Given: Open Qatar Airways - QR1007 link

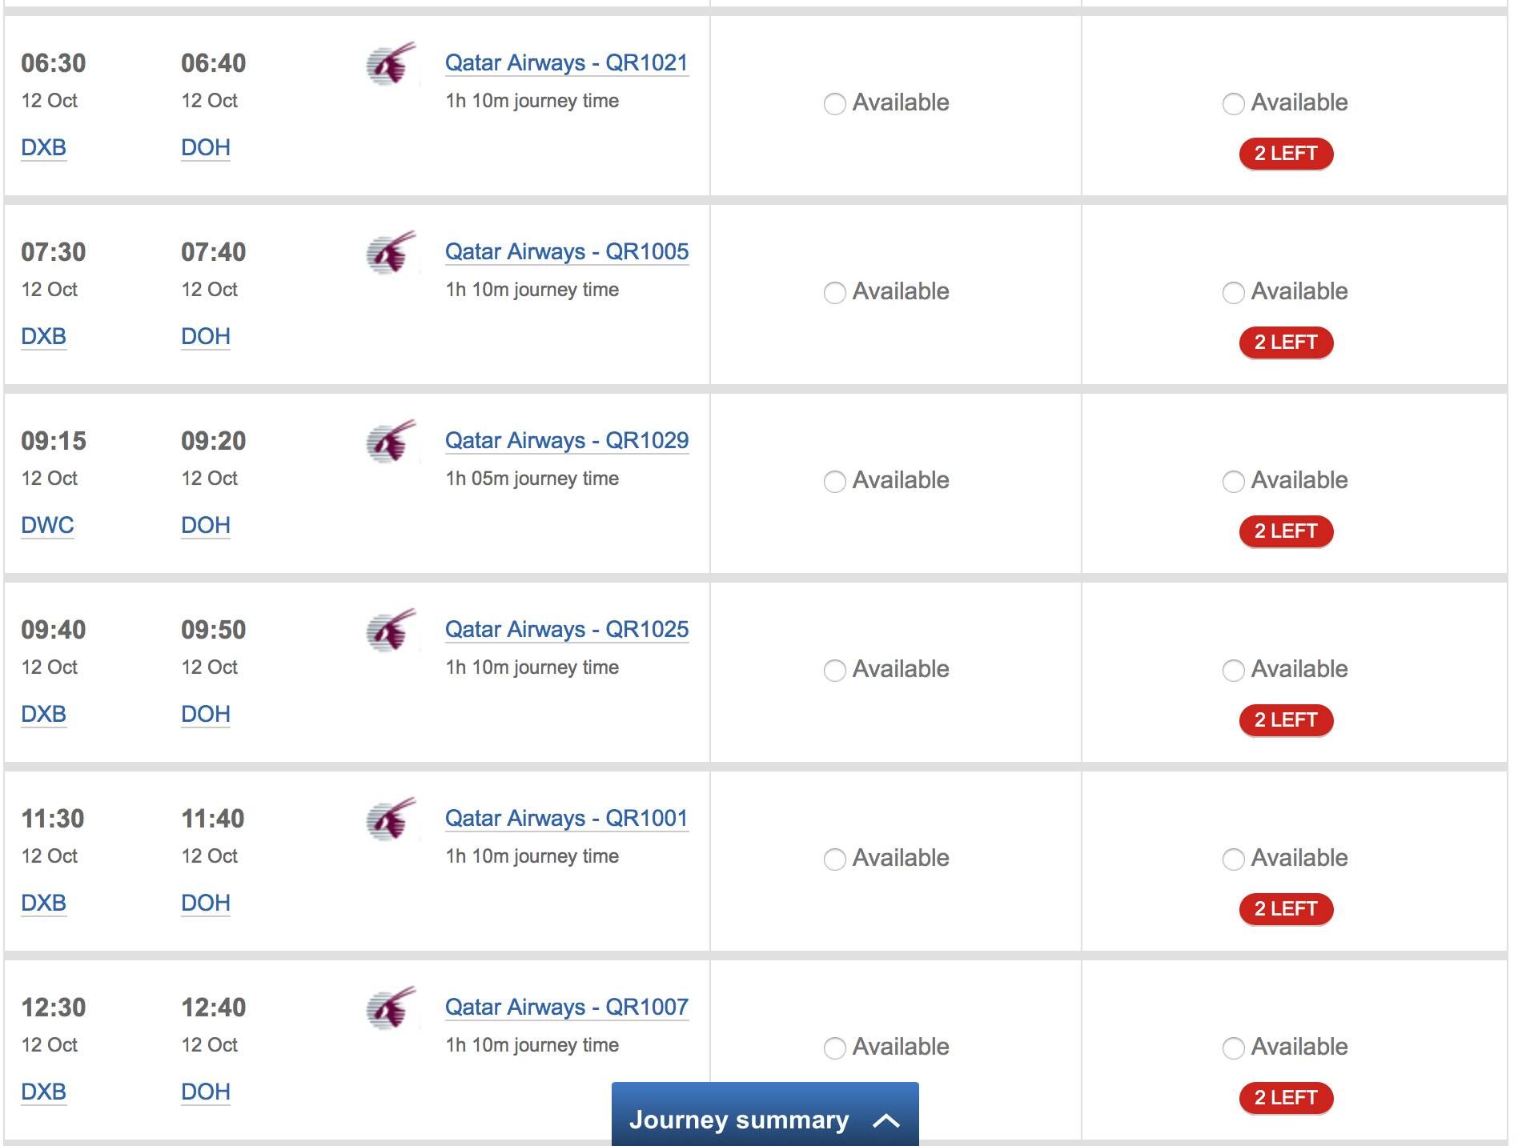Looking at the screenshot, I should pos(567,1008).
